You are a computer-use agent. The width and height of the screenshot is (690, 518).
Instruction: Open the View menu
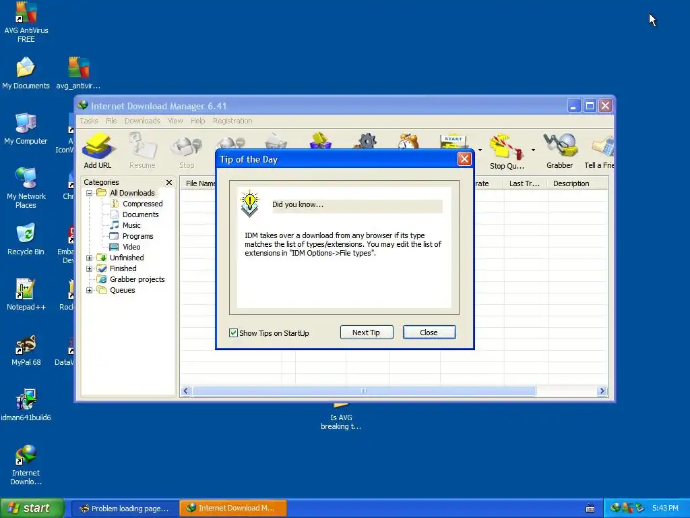[x=175, y=121]
